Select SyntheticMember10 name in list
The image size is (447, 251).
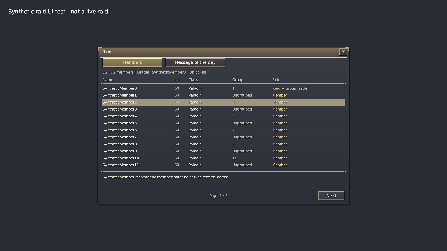point(121,158)
